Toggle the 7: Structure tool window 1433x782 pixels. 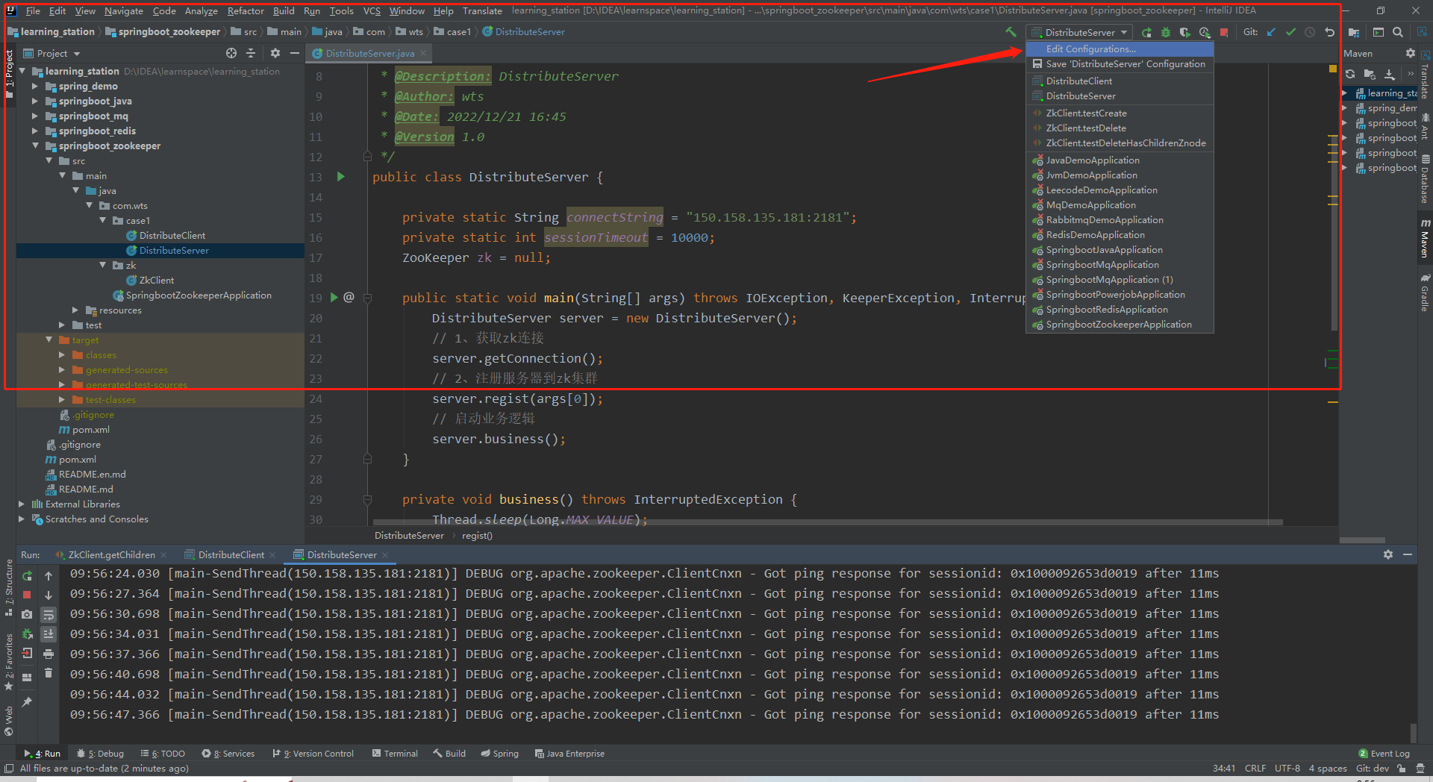[9, 587]
